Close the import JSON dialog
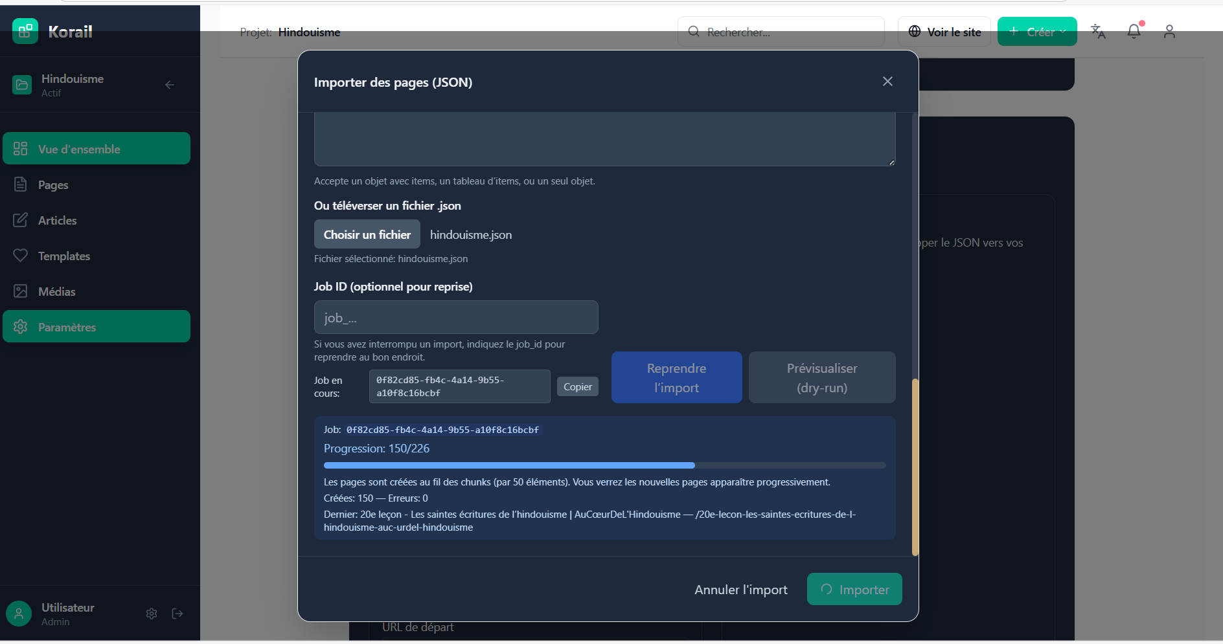The image size is (1223, 644). point(887,82)
